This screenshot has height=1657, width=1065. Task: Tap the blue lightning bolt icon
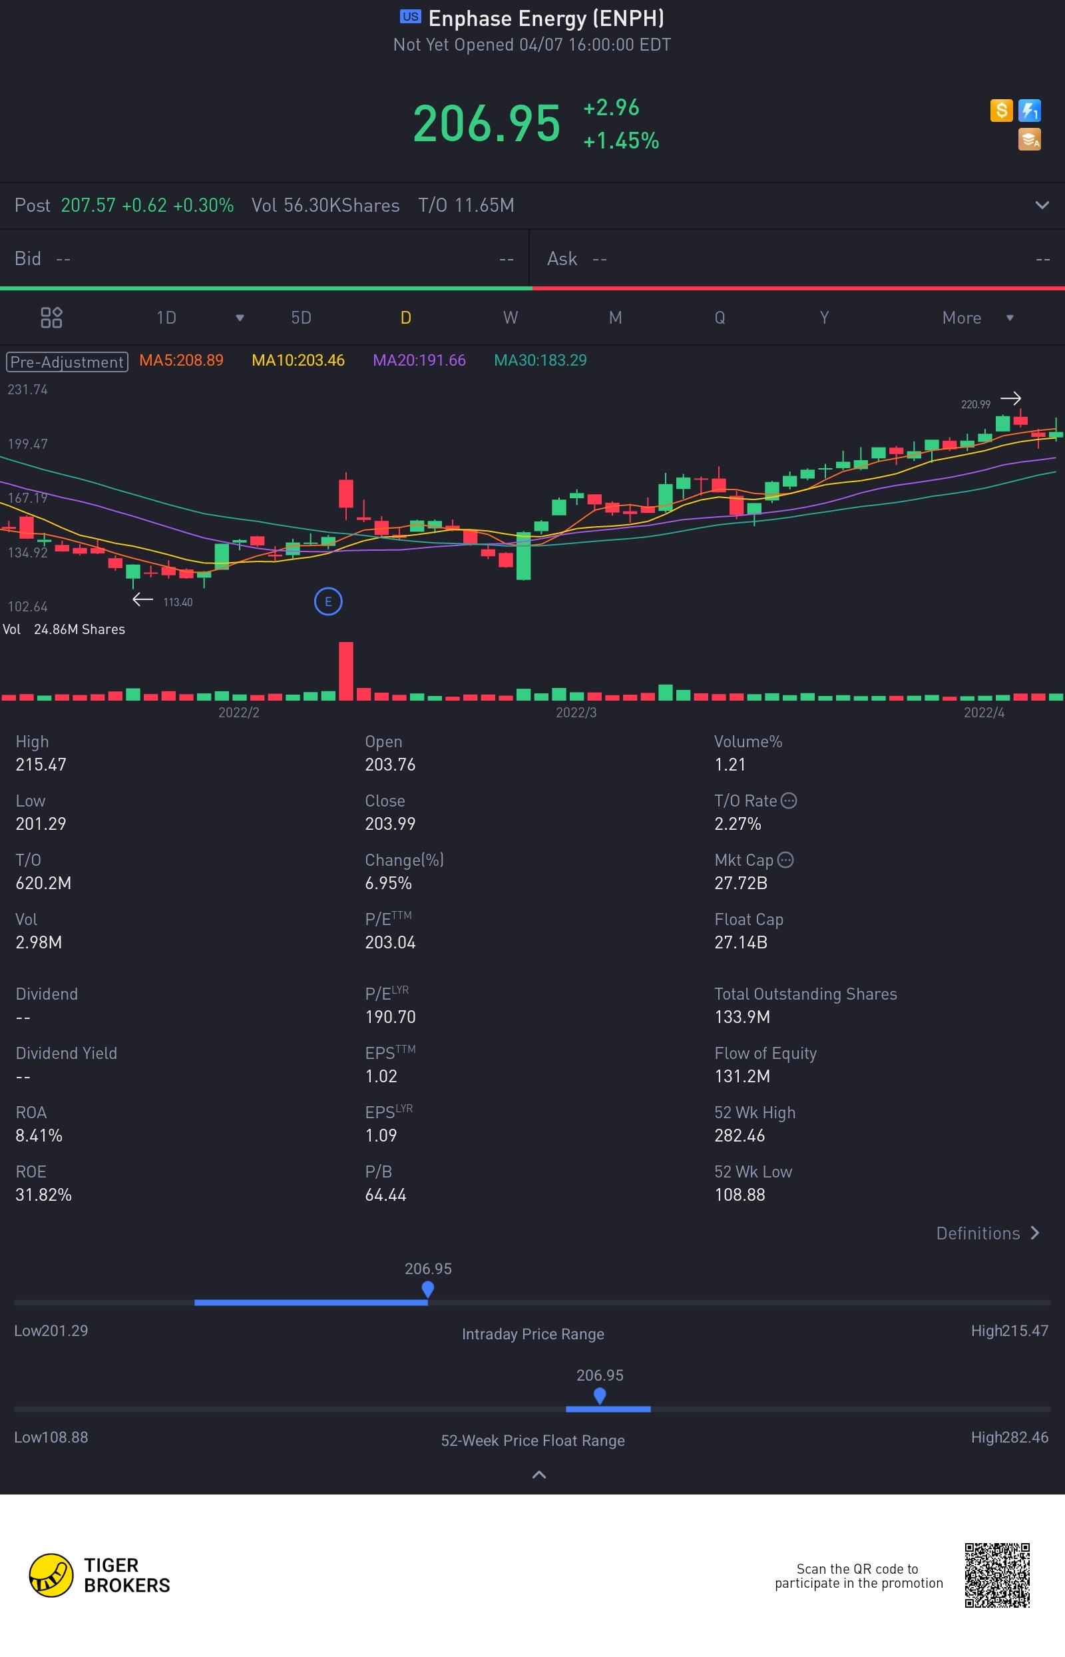coord(1029,110)
